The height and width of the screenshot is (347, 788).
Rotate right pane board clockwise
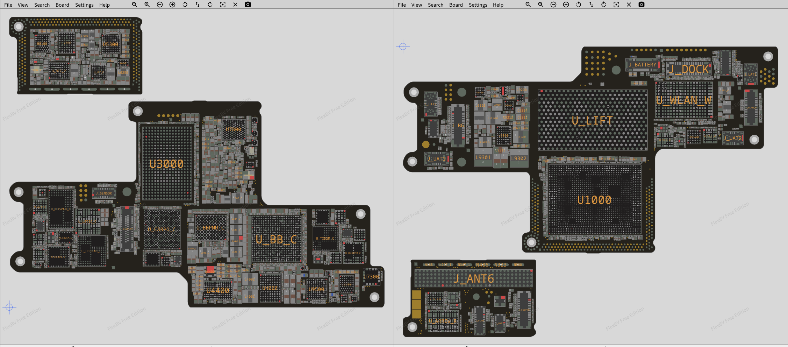click(604, 5)
